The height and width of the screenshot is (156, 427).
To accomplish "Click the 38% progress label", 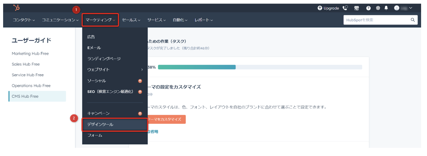I will tap(152, 67).
